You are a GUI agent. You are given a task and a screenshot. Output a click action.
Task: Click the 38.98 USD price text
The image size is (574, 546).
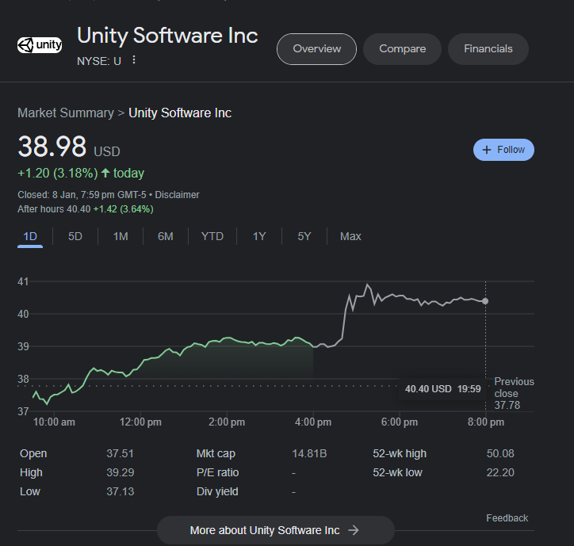[x=69, y=147]
